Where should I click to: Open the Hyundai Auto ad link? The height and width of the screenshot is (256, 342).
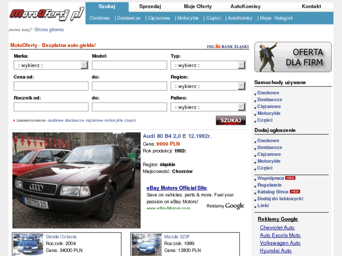[x=276, y=251]
